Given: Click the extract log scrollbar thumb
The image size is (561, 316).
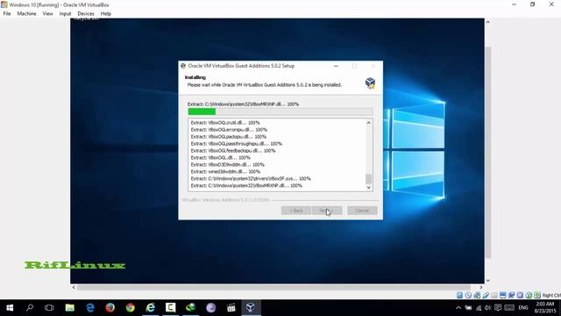Looking at the screenshot, I should pos(368,178).
